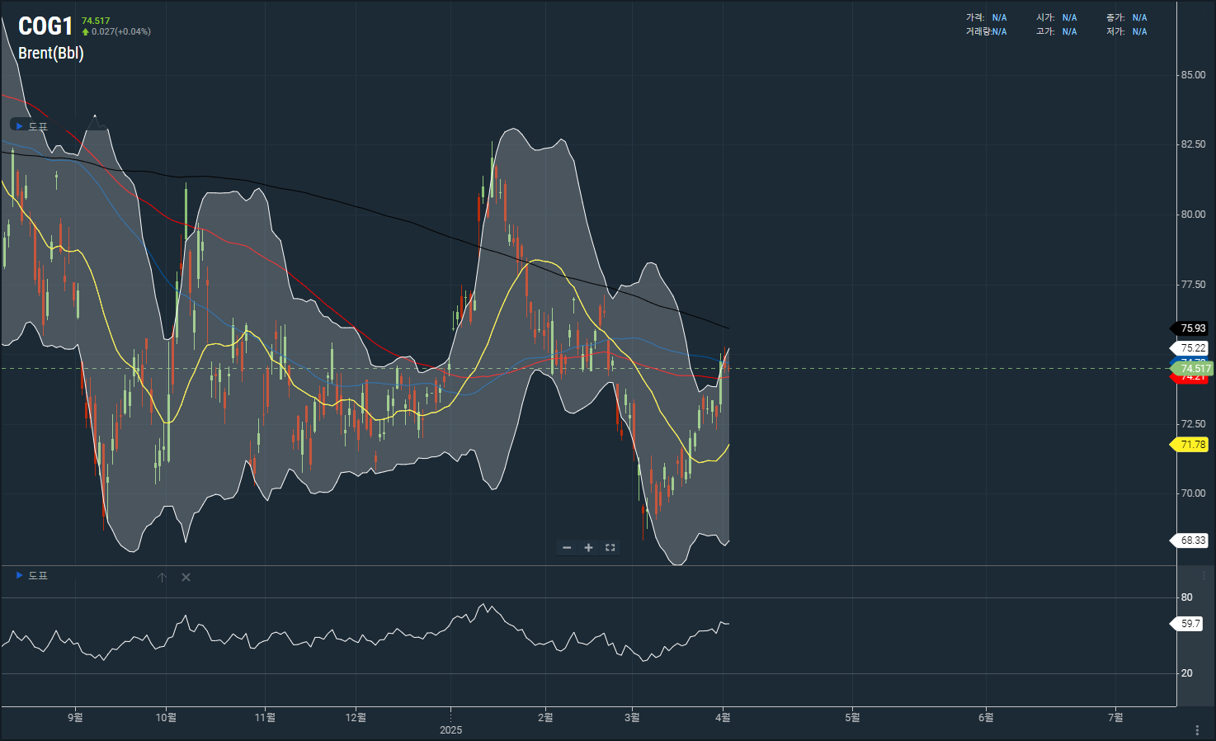Click the 2025 year marker on axis
The image size is (1216, 741).
(451, 730)
